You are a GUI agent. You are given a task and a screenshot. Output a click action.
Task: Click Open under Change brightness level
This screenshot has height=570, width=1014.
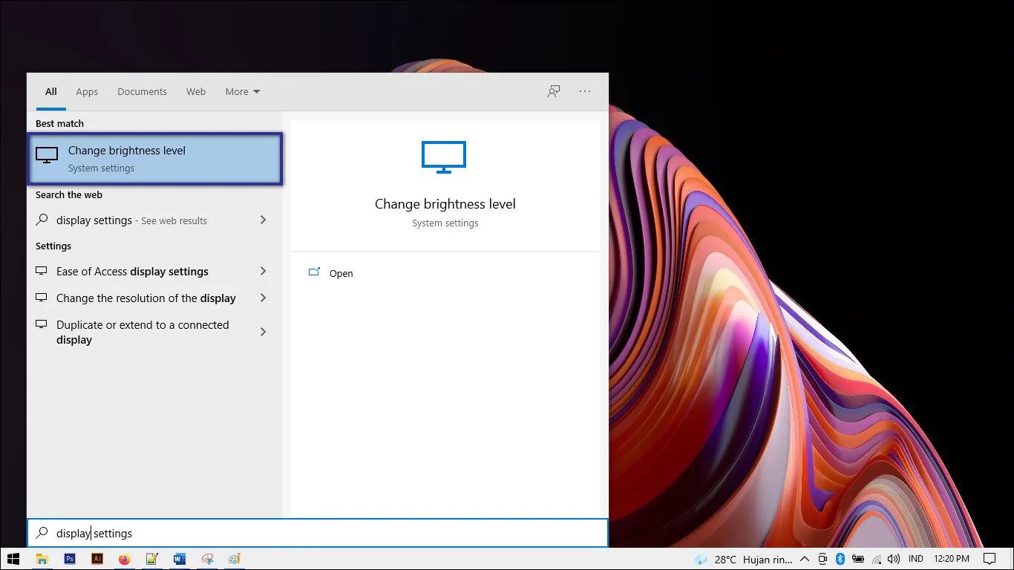coord(341,273)
